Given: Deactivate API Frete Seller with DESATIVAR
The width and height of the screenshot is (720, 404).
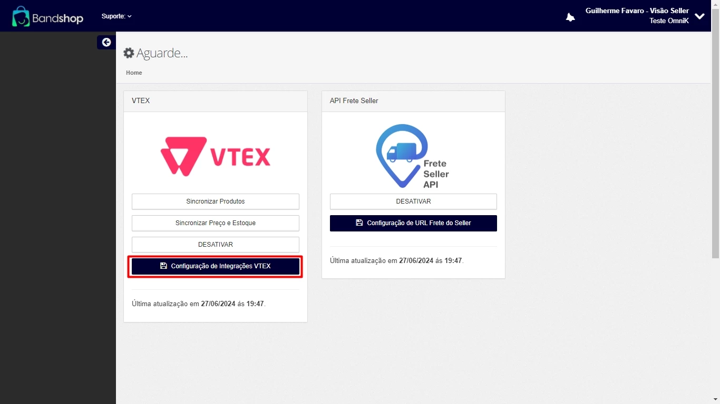Looking at the screenshot, I should pos(413,201).
